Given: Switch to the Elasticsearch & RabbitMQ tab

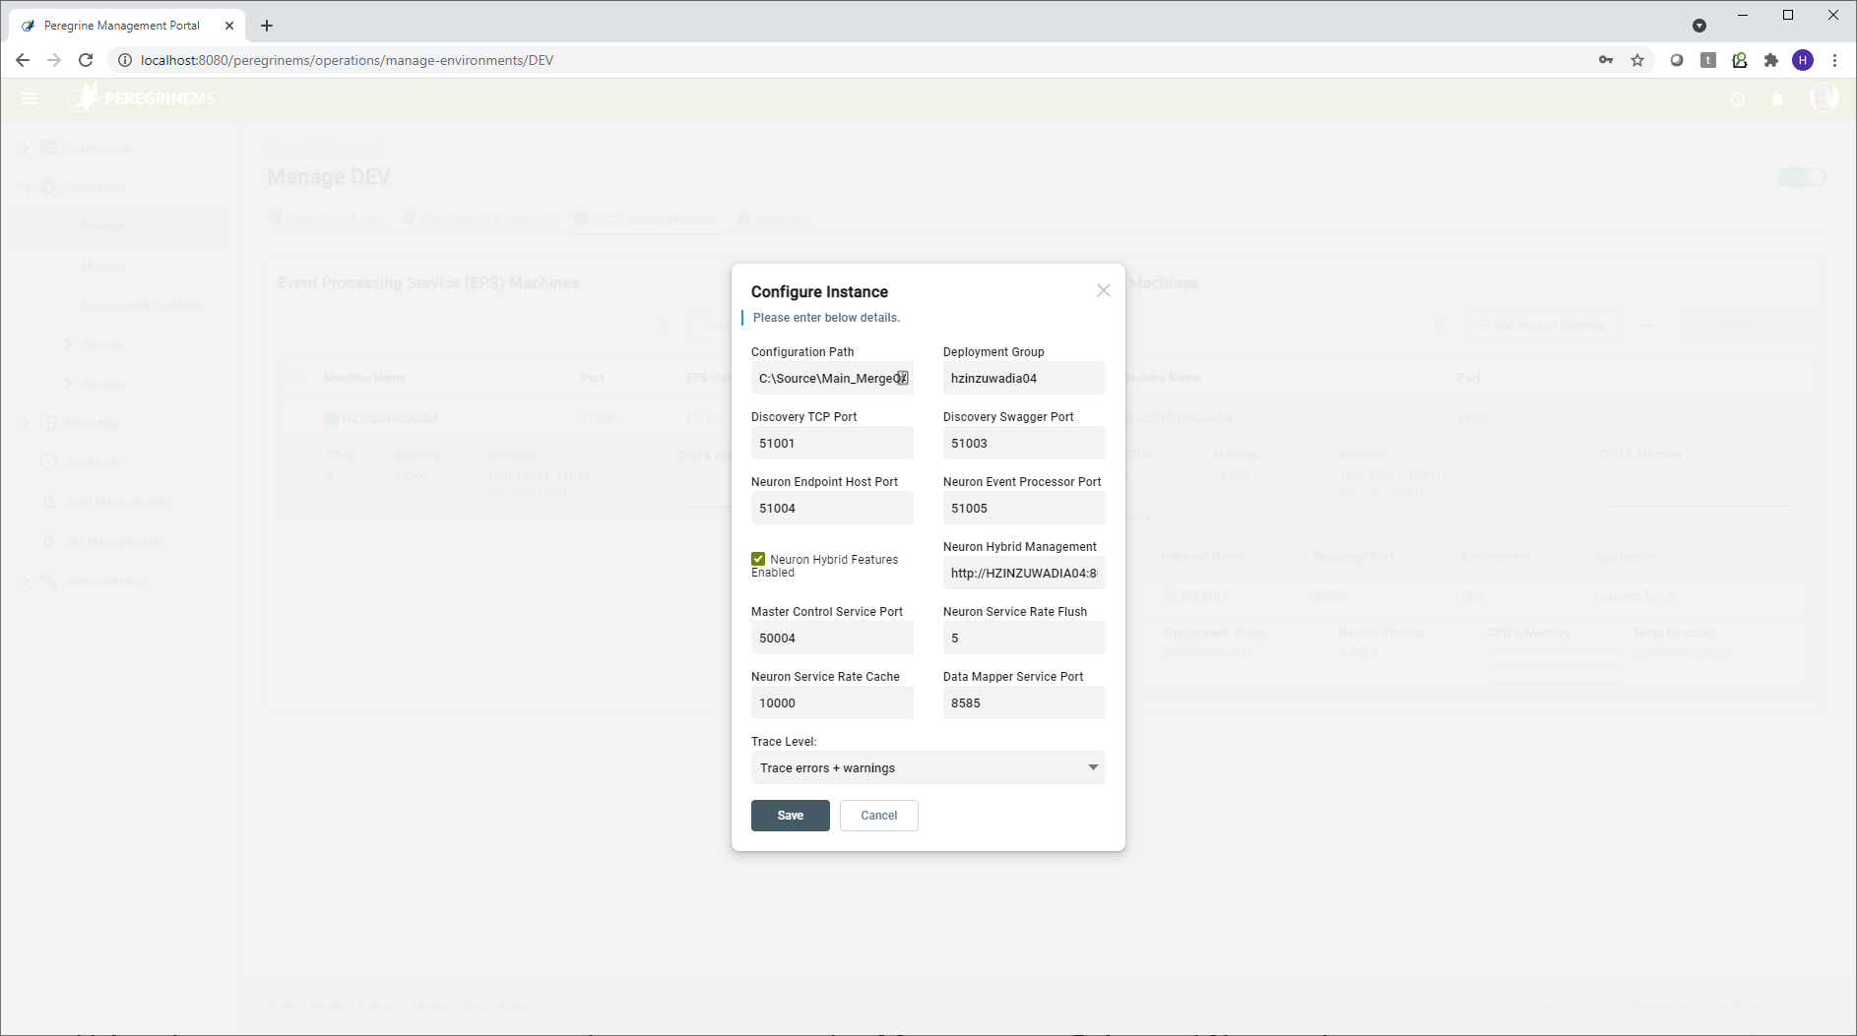Looking at the screenshot, I should coord(480,218).
